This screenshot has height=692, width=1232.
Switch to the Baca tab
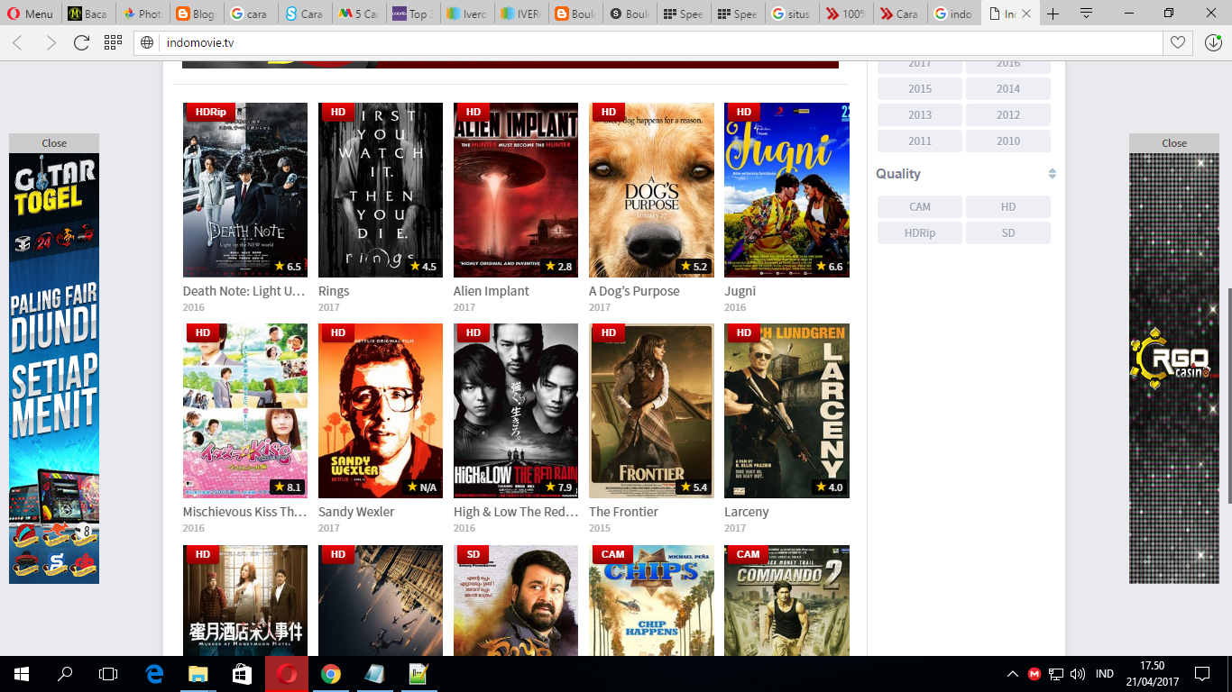(88, 14)
